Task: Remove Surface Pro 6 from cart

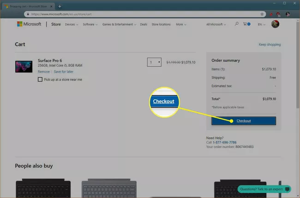Action: 44,72
